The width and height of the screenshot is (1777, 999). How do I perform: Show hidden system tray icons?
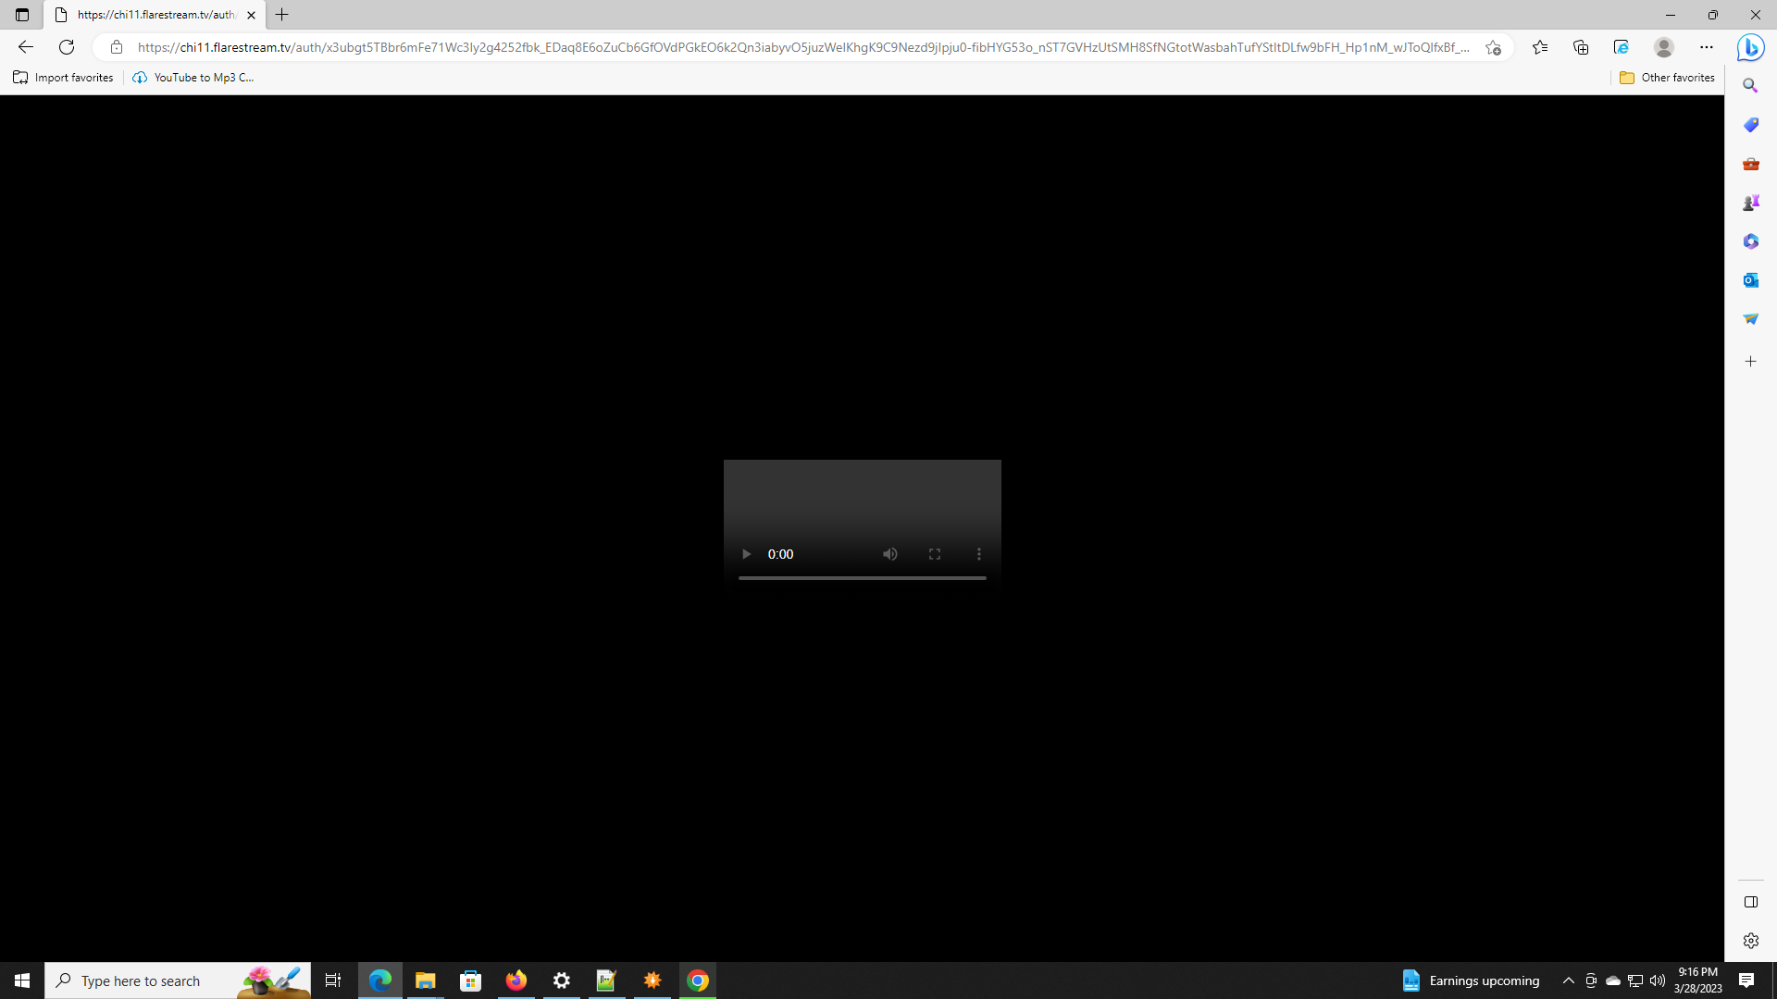(x=1568, y=980)
